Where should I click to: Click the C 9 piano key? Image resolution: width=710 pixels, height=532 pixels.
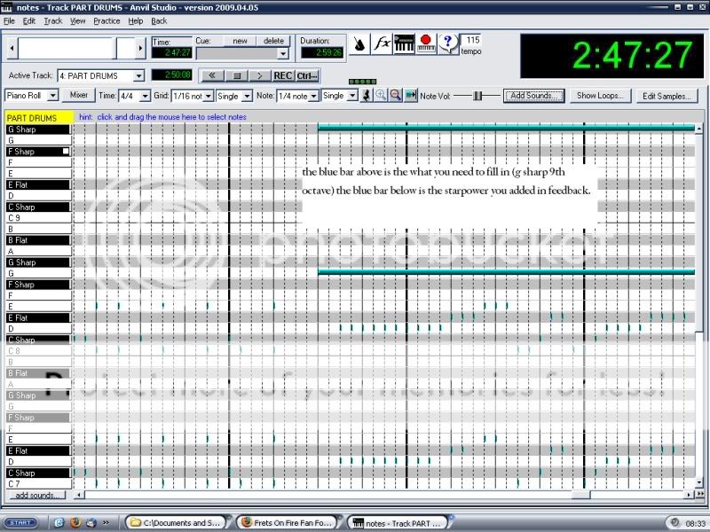pyautogui.click(x=39, y=218)
